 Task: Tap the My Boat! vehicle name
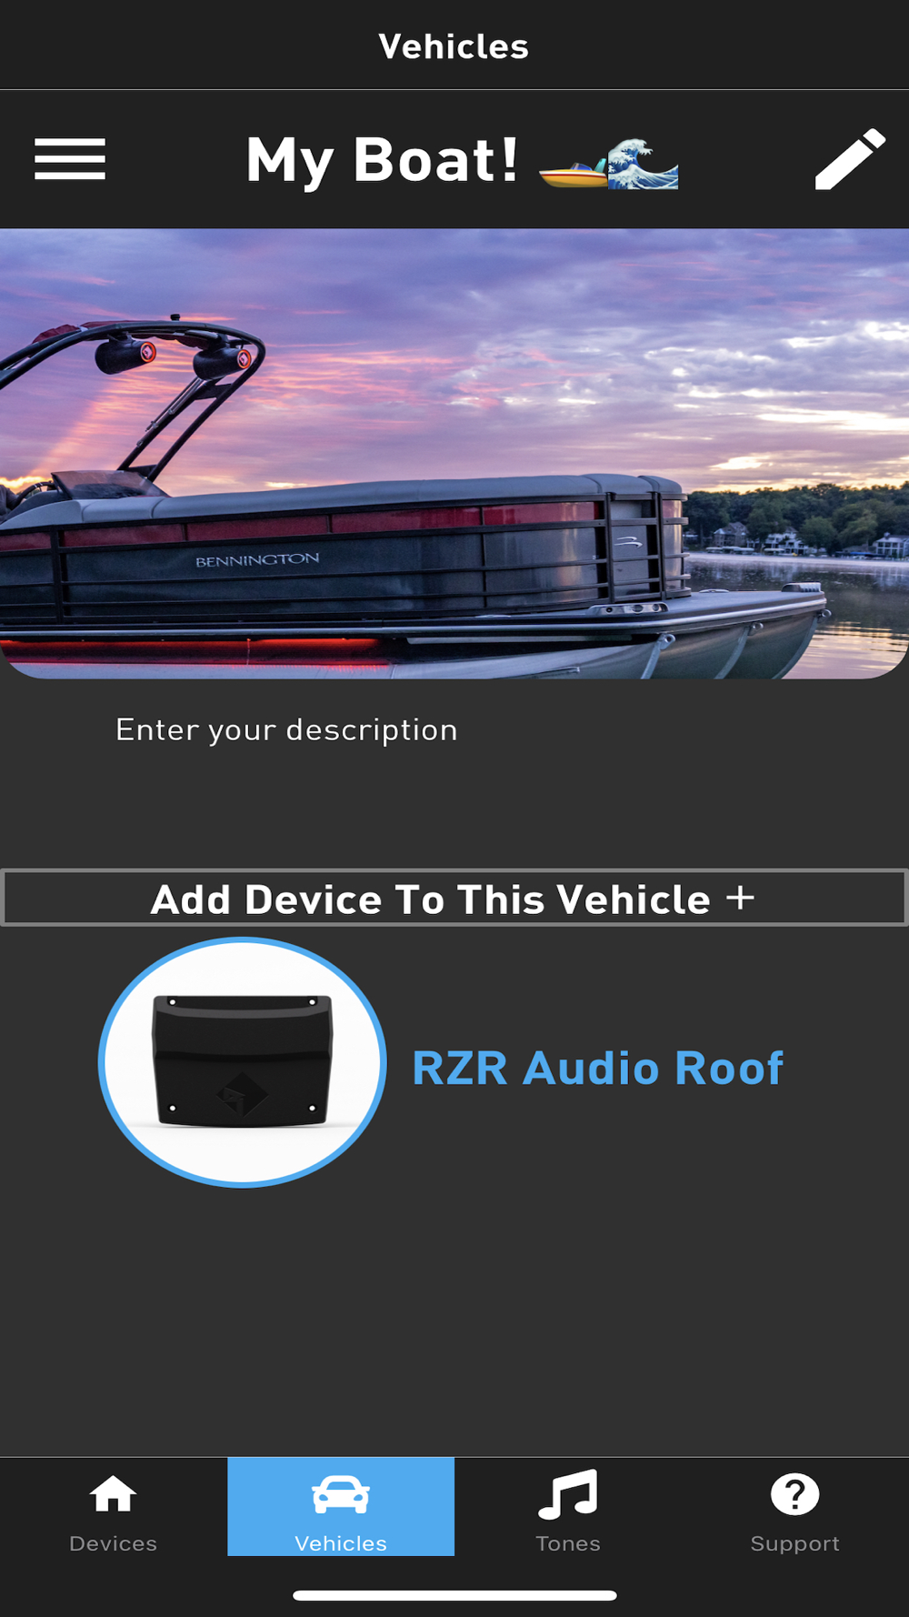click(382, 161)
